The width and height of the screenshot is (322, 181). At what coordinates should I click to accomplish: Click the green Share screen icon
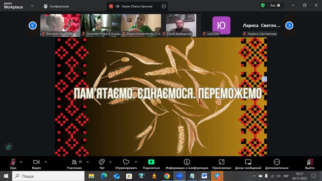pos(151,162)
